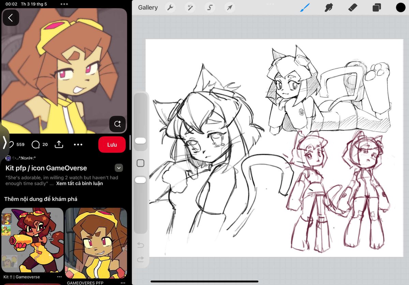
Task: Tap the undo arrow on sidebar
Action: click(x=140, y=245)
